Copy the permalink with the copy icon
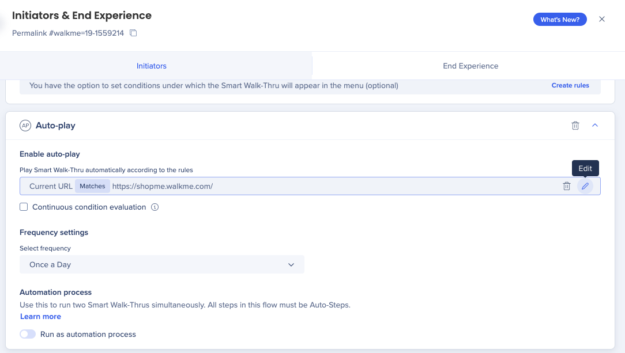This screenshot has height=353, width=625. pyautogui.click(x=133, y=33)
